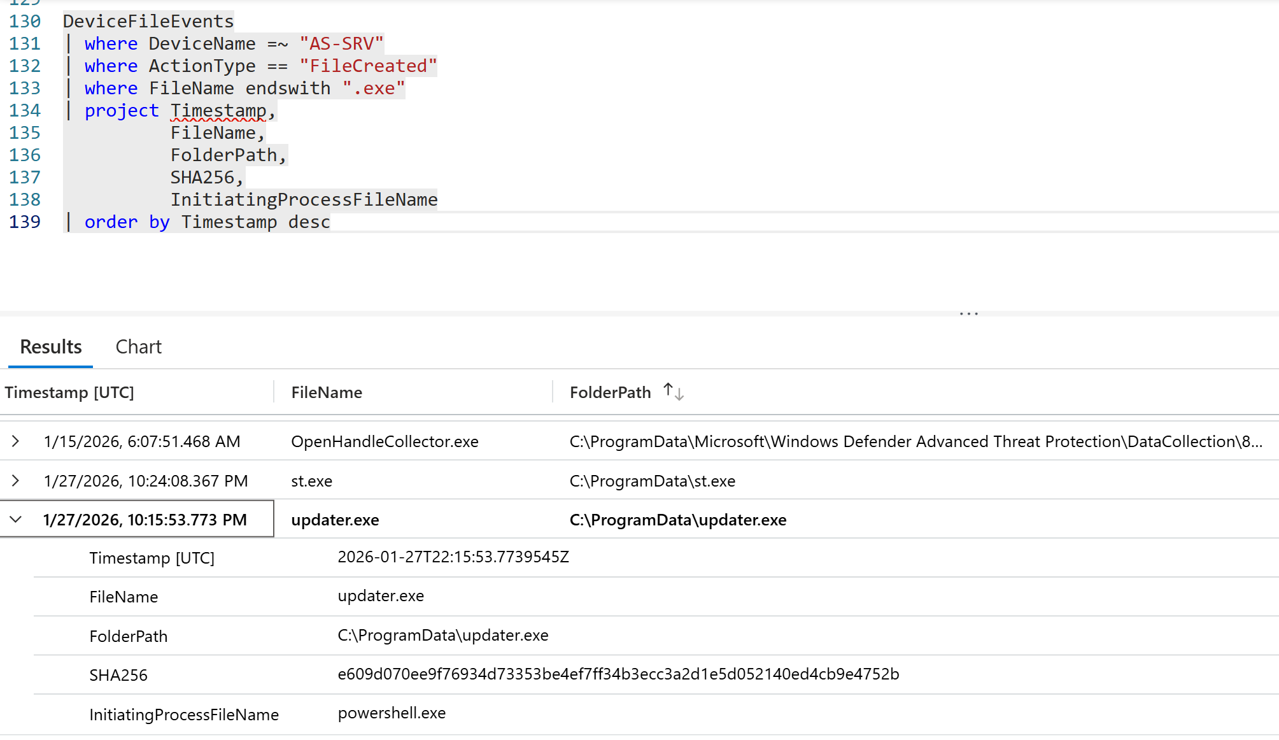Select the Results tab

pyautogui.click(x=51, y=347)
